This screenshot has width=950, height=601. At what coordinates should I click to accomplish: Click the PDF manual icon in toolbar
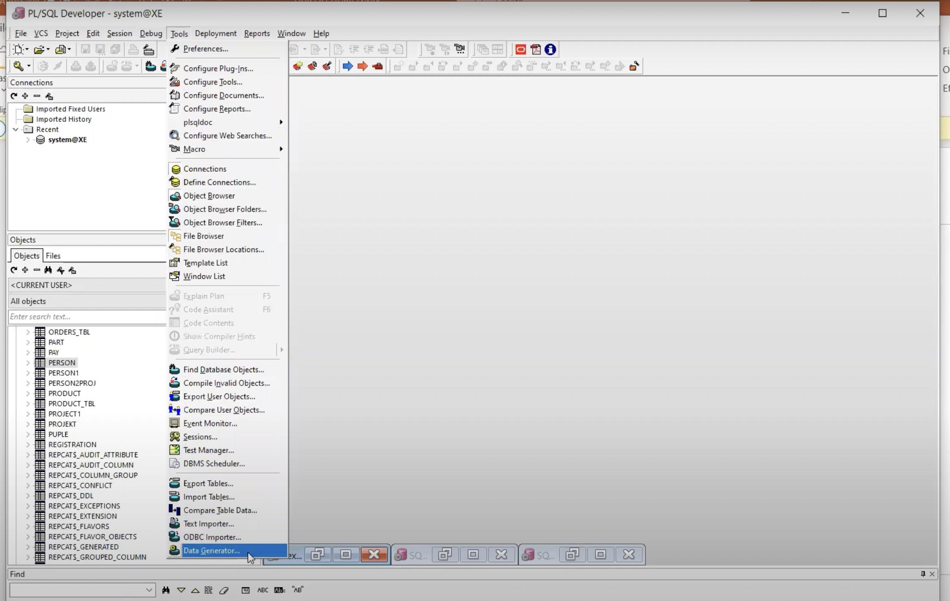tap(536, 49)
